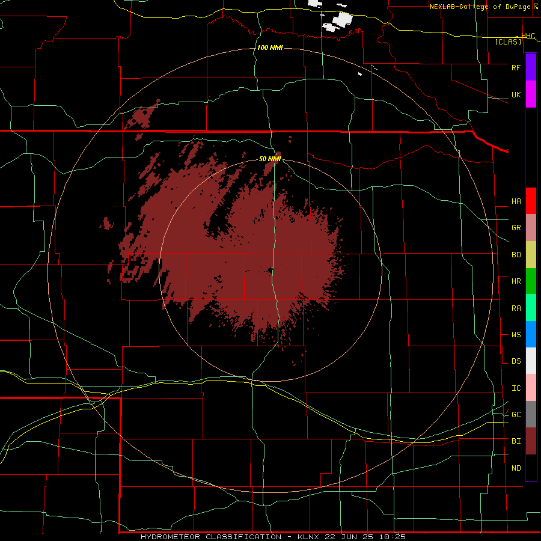Click the IC legend label

coord(516,388)
